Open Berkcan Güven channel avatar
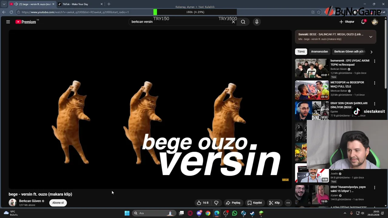The image size is (388, 218). [x=12, y=203]
